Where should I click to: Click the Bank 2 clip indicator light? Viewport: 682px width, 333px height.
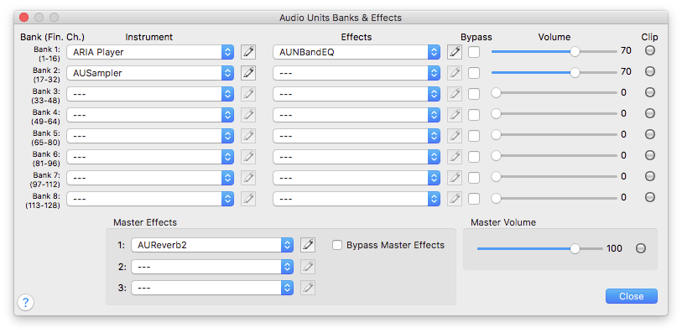pos(650,71)
